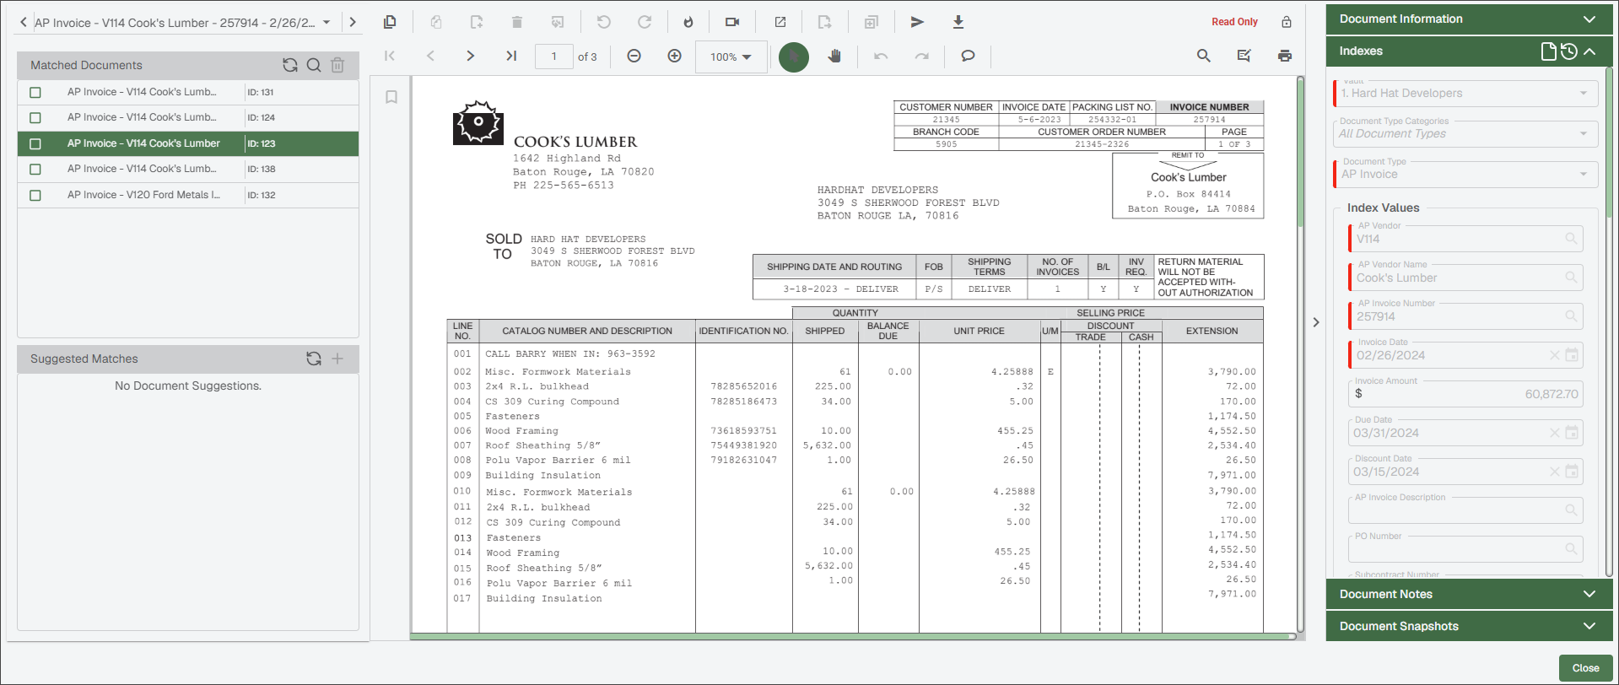Activate the hand pan tool
The height and width of the screenshot is (685, 1619).
click(834, 56)
